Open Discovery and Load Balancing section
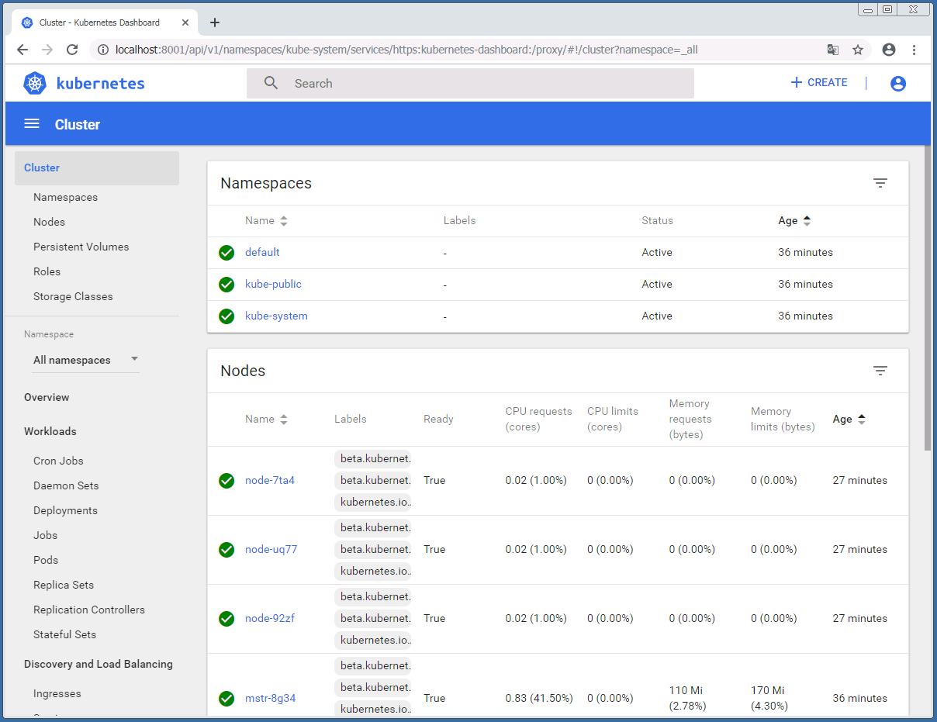Image resolution: width=937 pixels, height=722 pixels. (x=99, y=665)
